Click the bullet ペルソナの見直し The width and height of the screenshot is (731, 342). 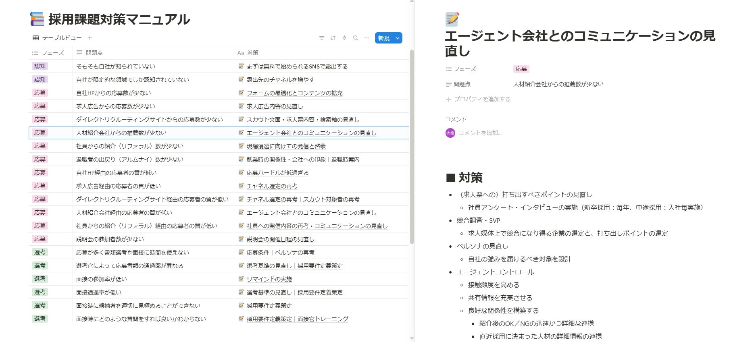482,246
